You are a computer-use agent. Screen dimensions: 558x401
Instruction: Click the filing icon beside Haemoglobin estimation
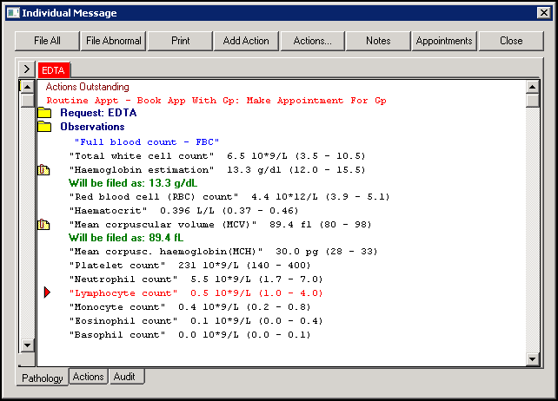coord(44,170)
